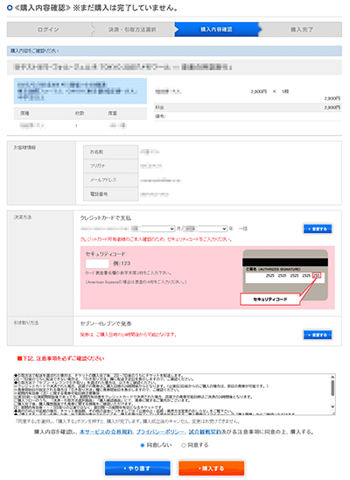
Task: Click the orange 購入する button
Action: pos(211,469)
